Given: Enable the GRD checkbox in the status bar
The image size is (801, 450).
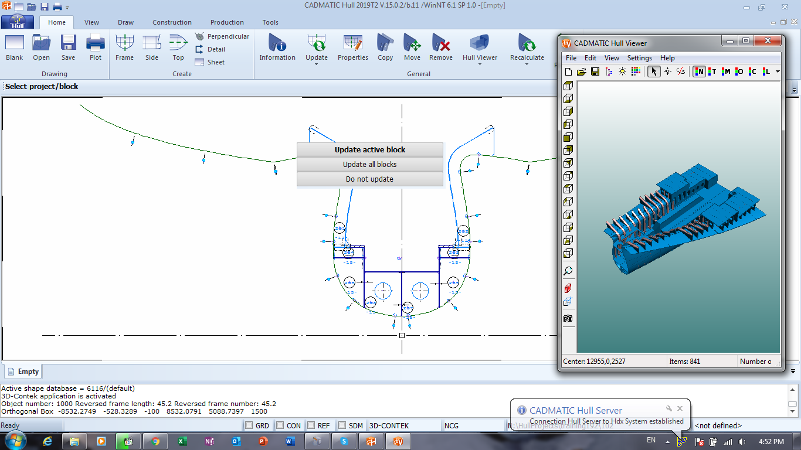Looking at the screenshot, I should coord(249,425).
